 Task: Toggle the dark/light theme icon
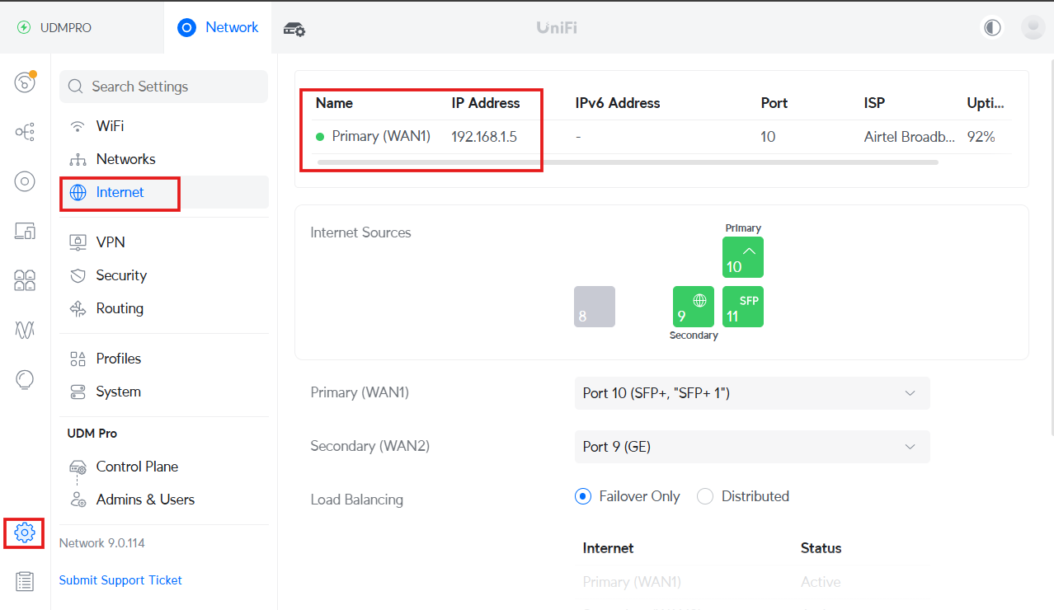coord(992,27)
